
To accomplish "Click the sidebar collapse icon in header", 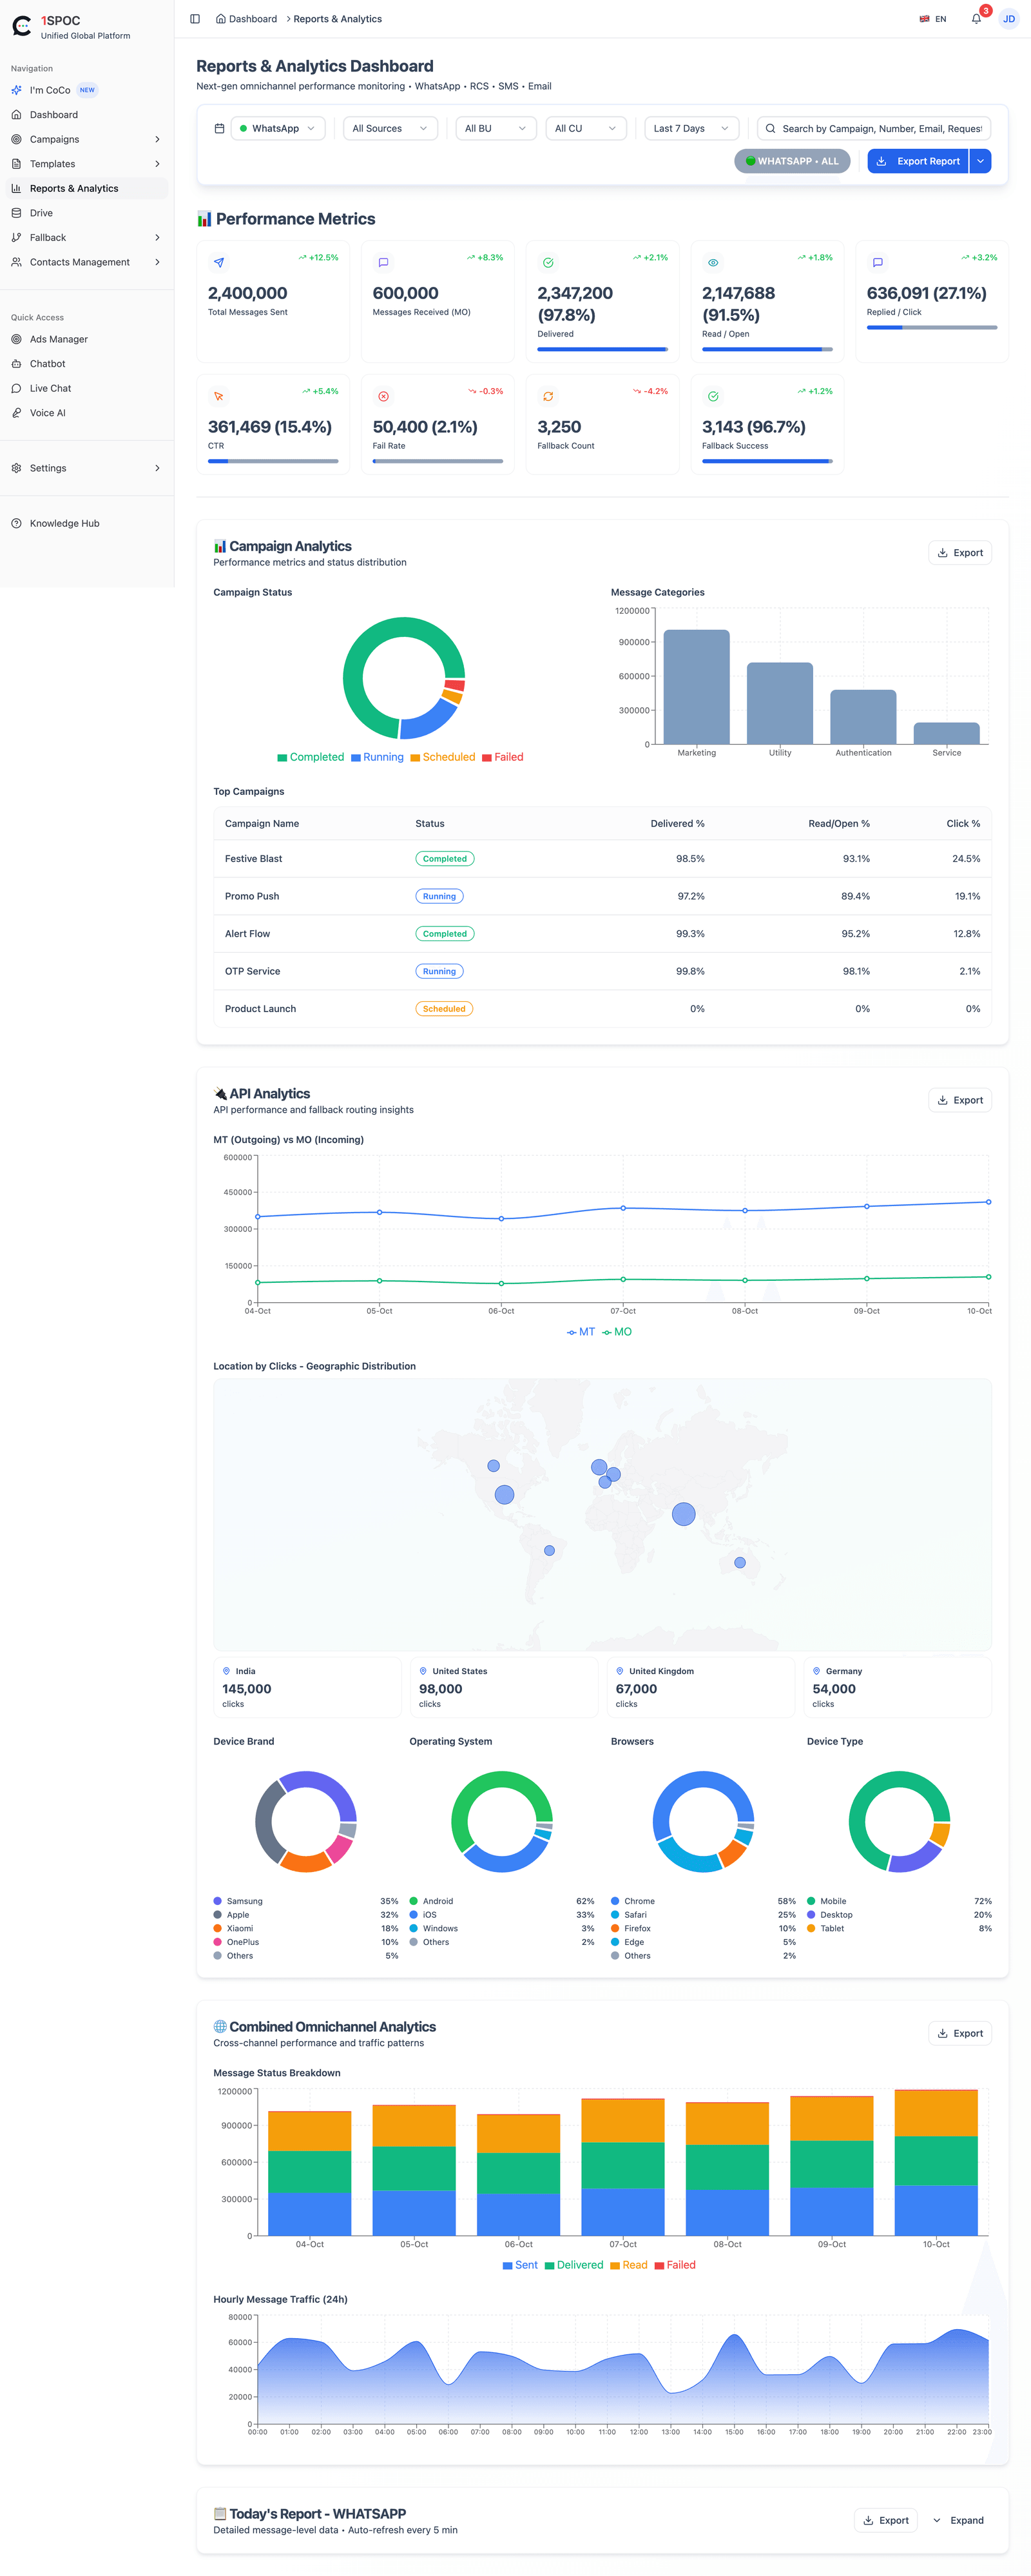I will (x=195, y=19).
